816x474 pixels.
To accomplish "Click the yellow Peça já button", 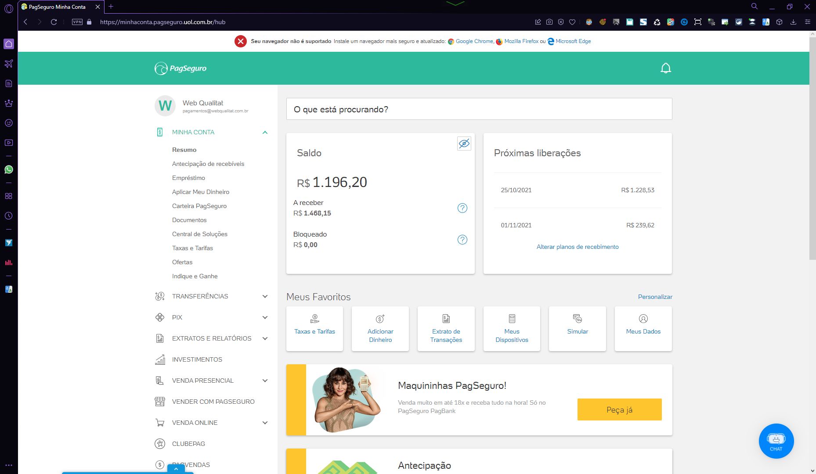I will (x=620, y=409).
